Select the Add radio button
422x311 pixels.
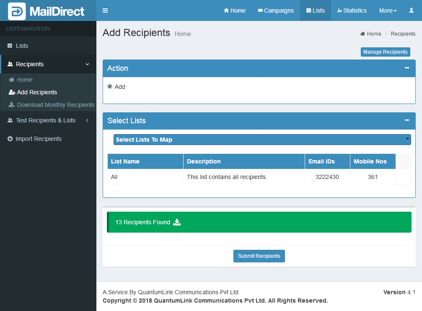[x=110, y=86]
